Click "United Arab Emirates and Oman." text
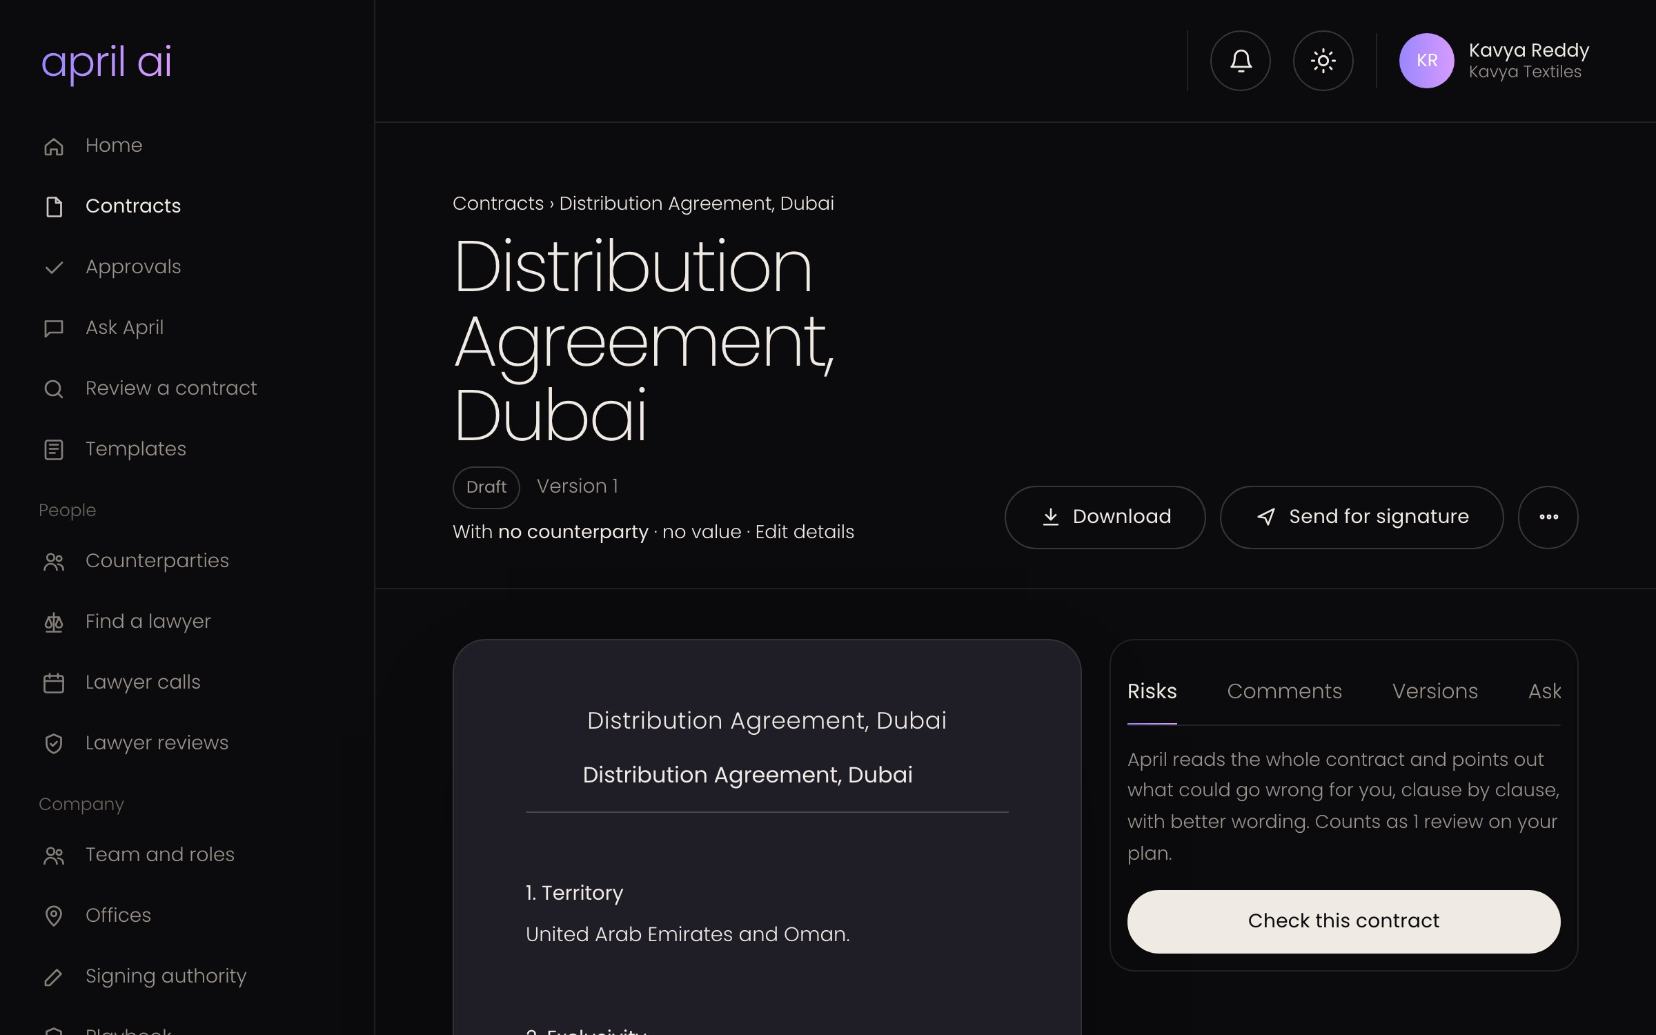 (x=687, y=934)
